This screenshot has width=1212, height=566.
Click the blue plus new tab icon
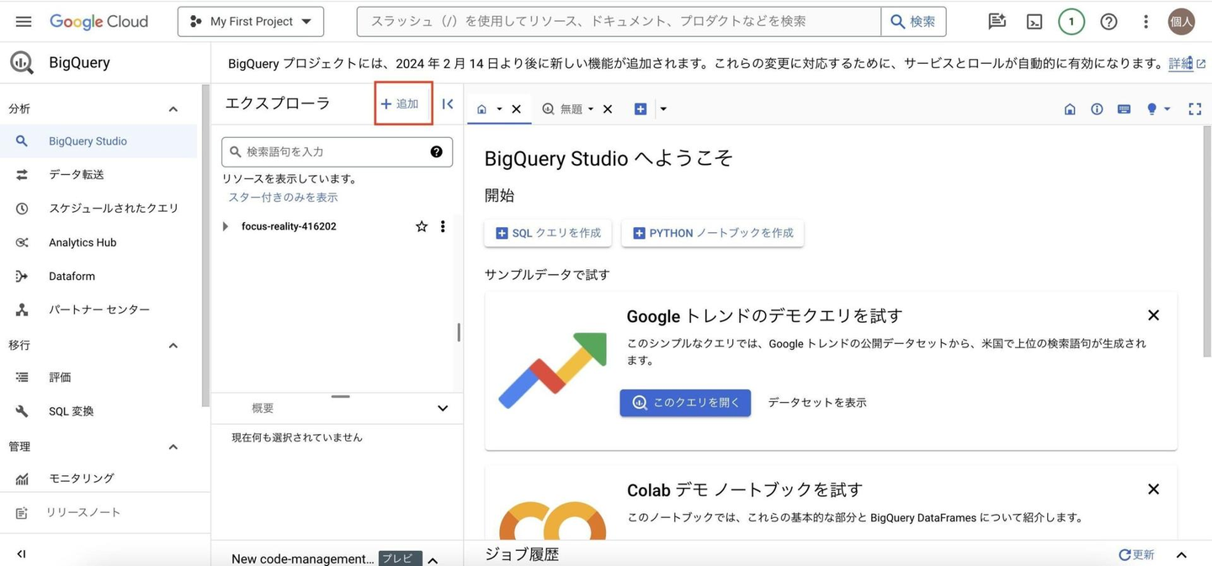point(641,108)
